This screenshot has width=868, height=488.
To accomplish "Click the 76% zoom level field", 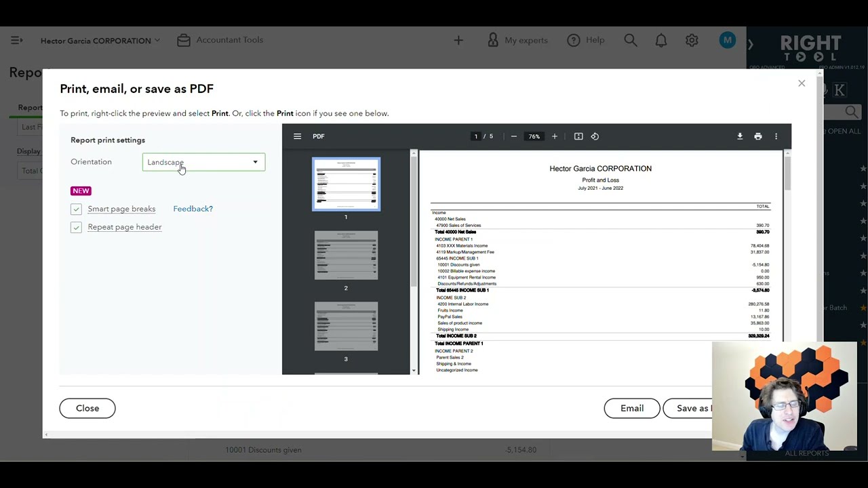I will 534,136.
